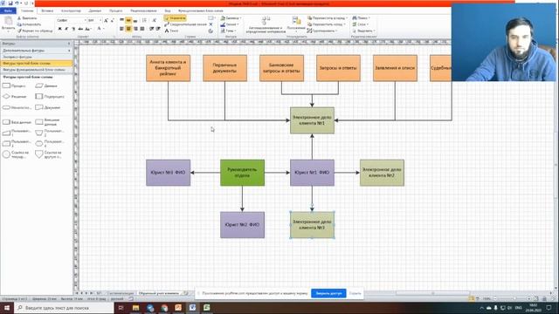Pick the Подпроцесс shape in stencil
The width and height of the screenshot is (559, 314).
coord(50,97)
